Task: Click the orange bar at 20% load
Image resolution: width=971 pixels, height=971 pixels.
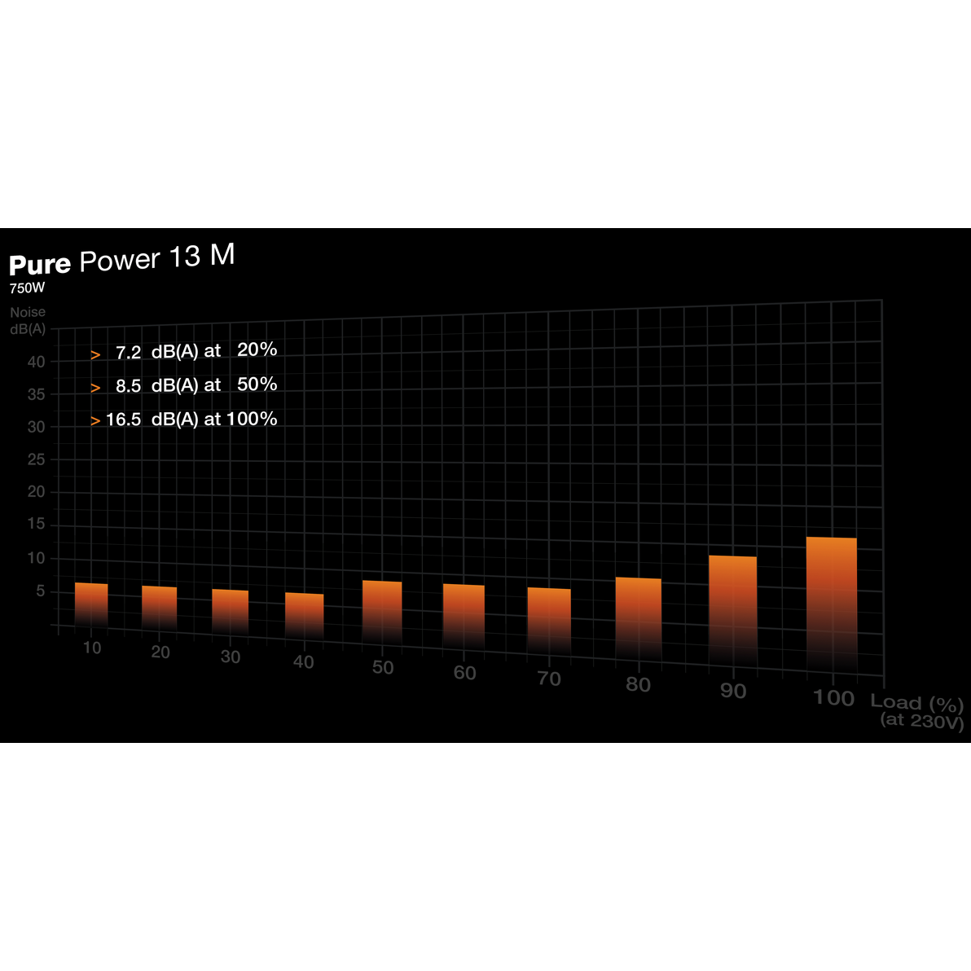Action: [160, 609]
